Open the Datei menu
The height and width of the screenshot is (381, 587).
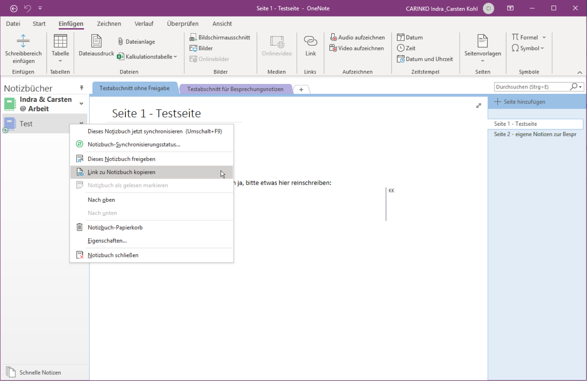click(x=13, y=24)
